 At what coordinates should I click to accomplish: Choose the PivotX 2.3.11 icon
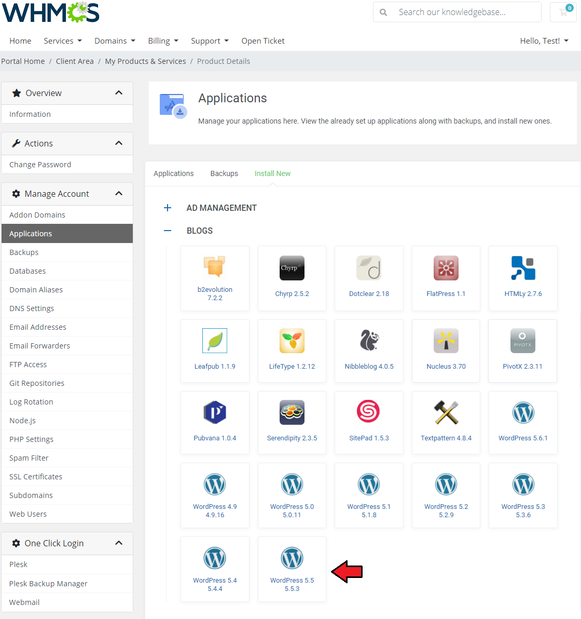tap(522, 341)
